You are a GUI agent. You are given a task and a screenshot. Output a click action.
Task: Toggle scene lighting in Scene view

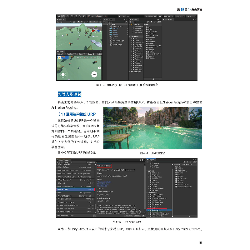tap(78, 22)
